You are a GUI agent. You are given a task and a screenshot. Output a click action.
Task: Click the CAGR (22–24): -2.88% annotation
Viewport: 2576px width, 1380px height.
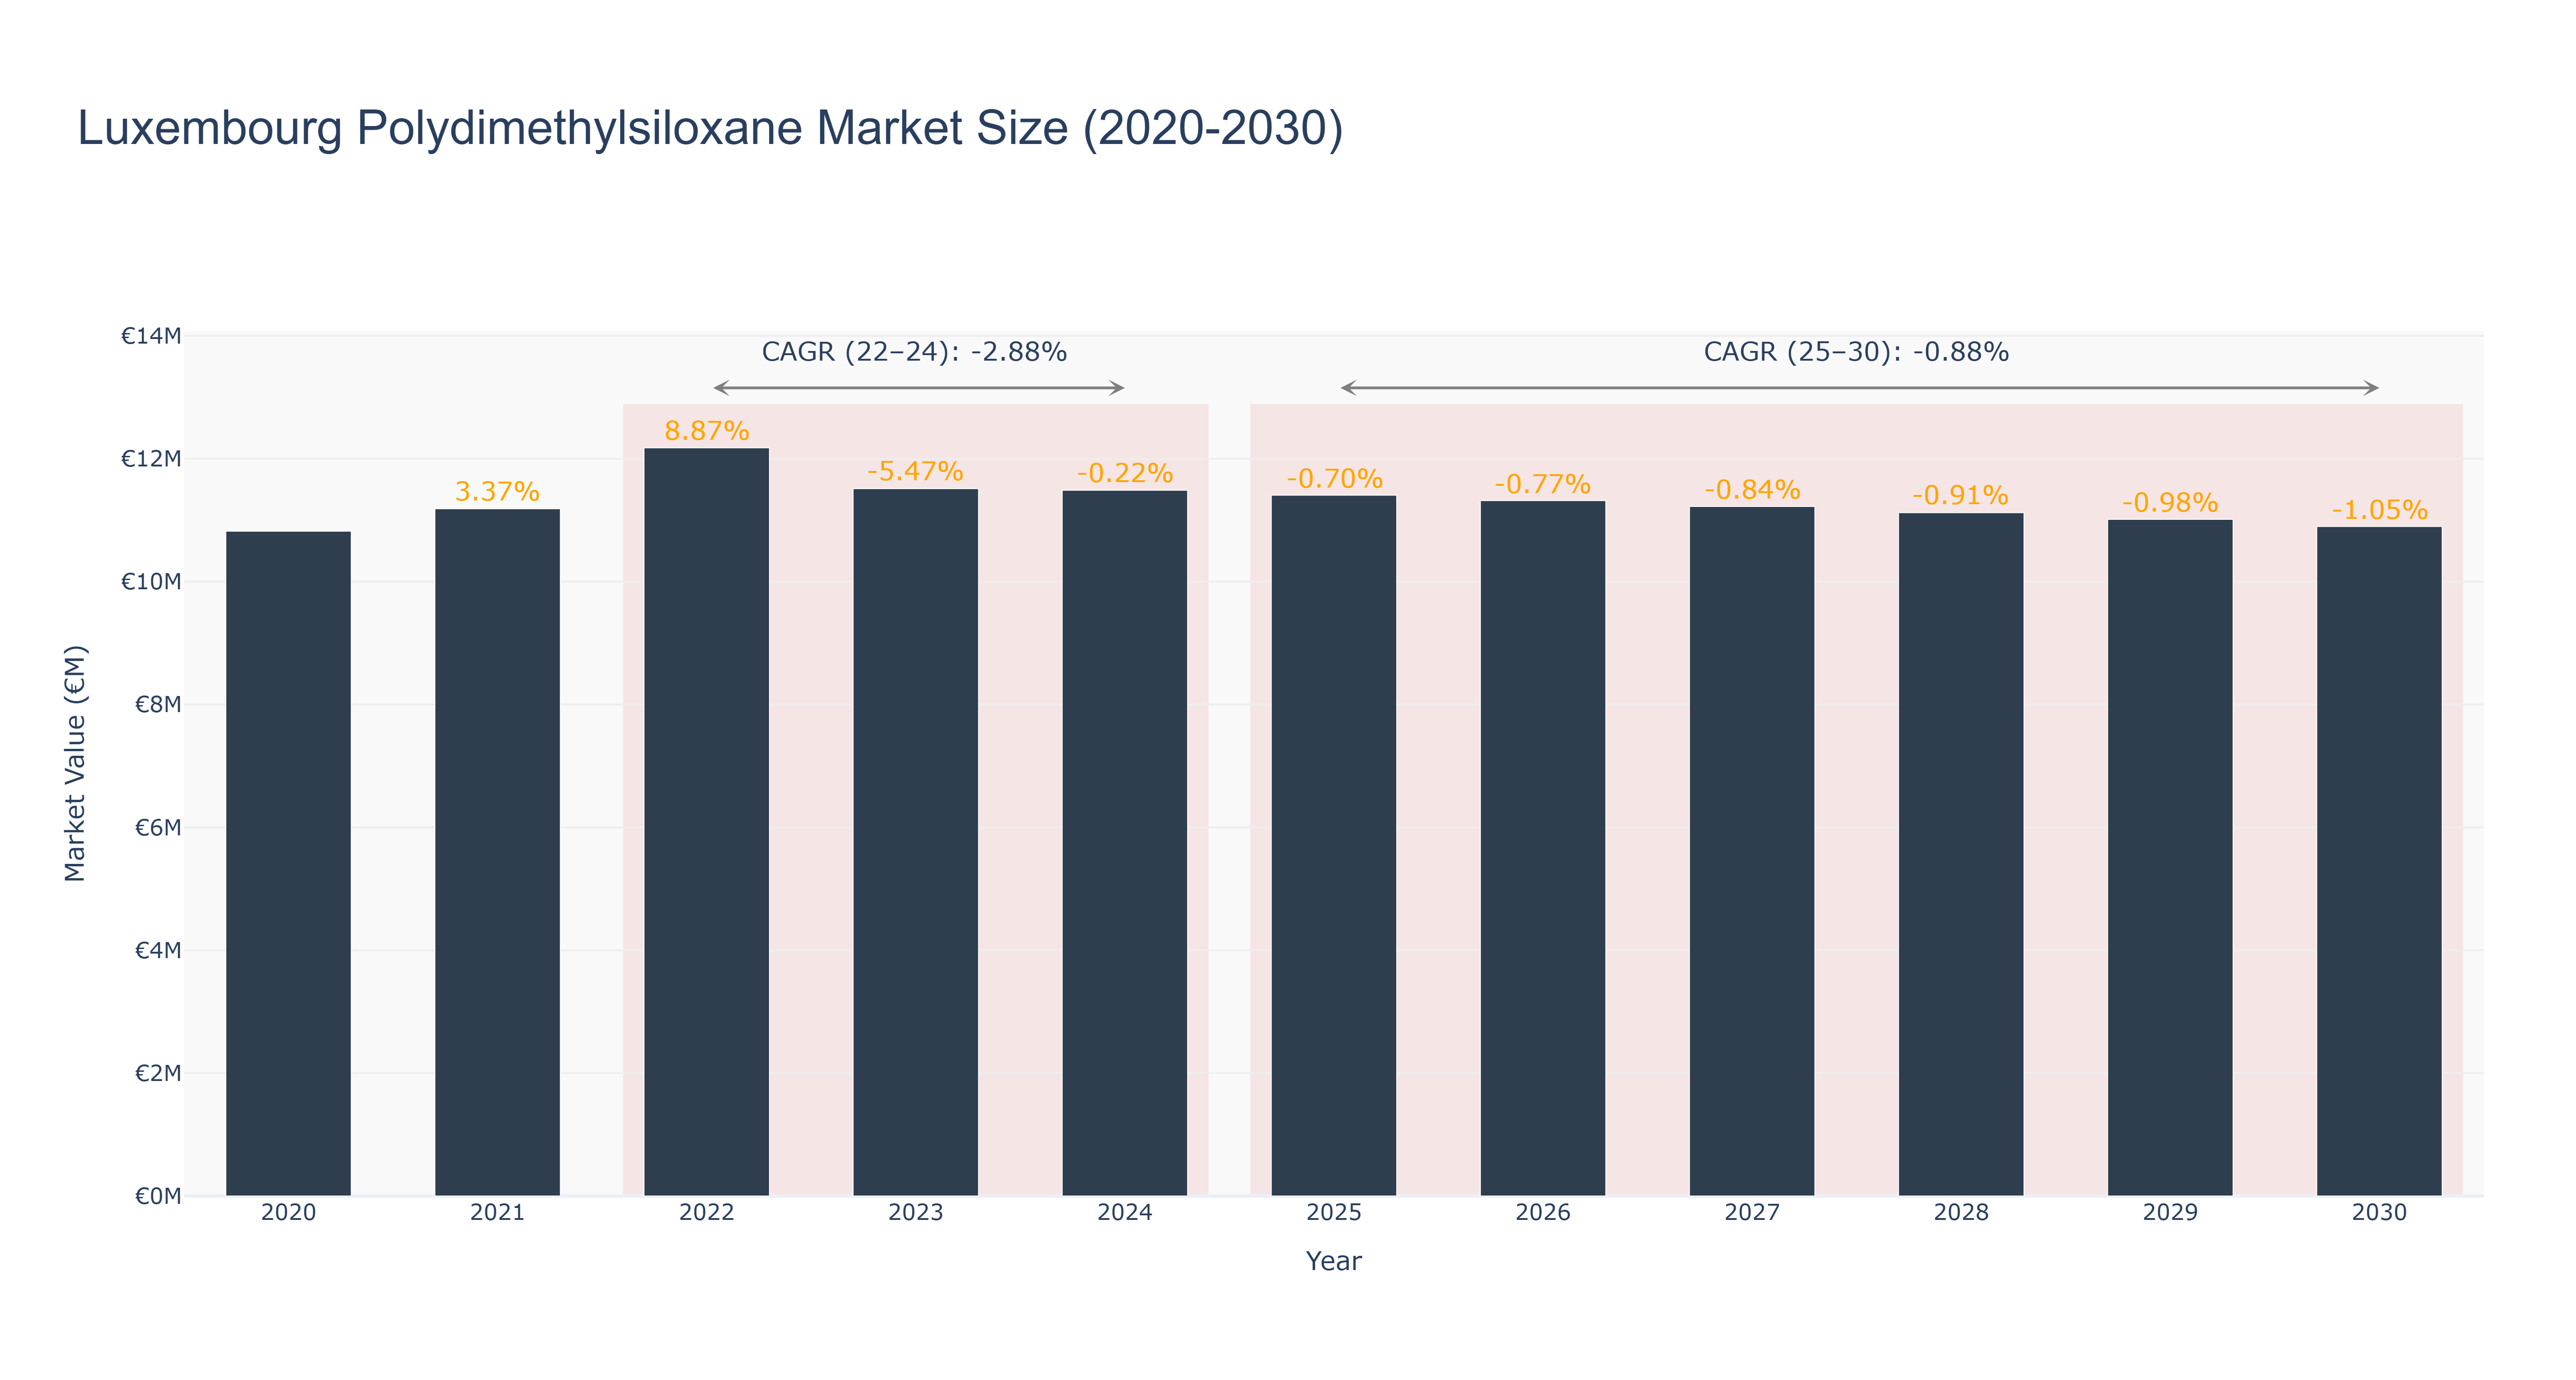pyautogui.click(x=914, y=352)
